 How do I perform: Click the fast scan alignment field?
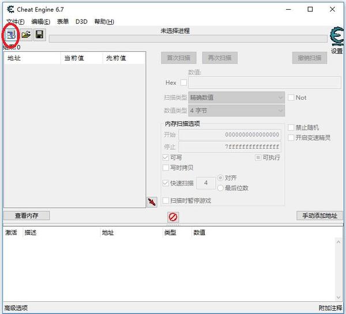click(206, 183)
